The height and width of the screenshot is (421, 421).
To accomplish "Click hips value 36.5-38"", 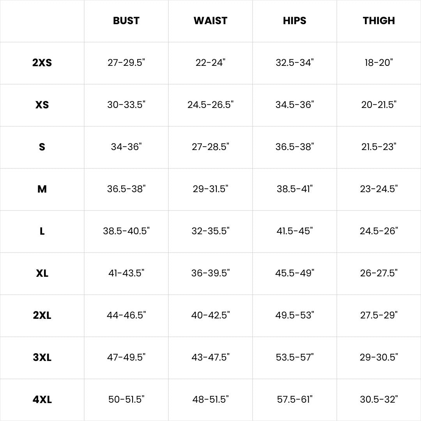I will click(x=295, y=147).
